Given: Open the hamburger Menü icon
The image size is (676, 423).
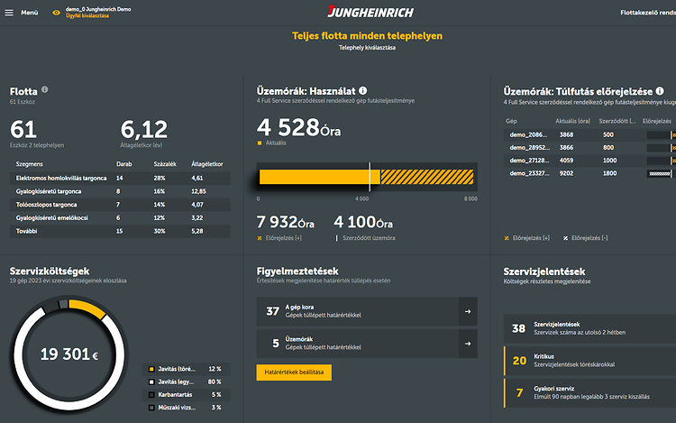Looking at the screenshot, I should pyautogui.click(x=9, y=13).
